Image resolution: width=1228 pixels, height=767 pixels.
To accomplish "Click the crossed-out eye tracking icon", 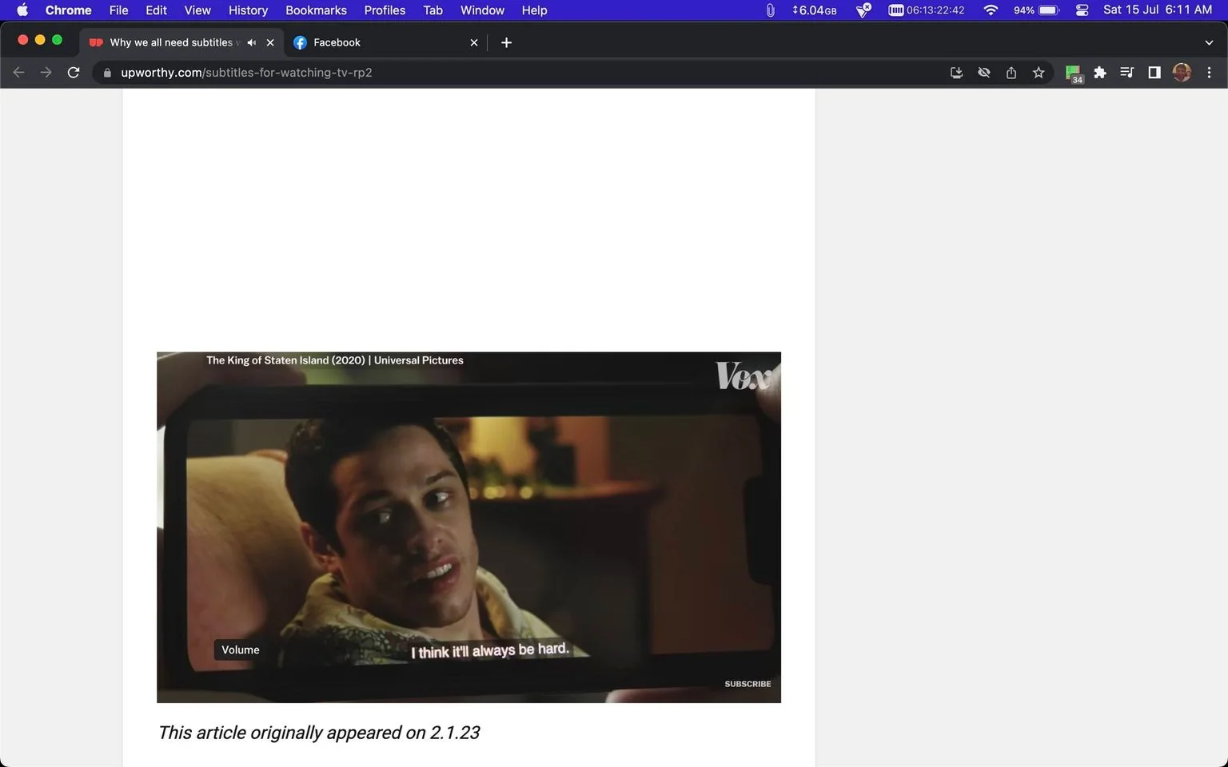I will (x=984, y=73).
